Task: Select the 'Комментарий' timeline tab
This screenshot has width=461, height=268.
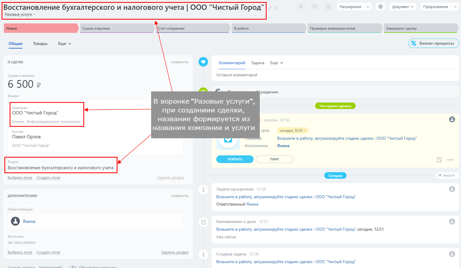Action: (x=232, y=63)
